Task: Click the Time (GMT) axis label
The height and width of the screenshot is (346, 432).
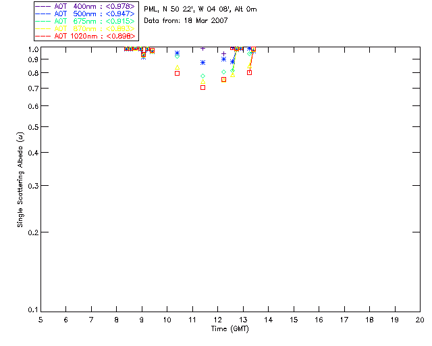Action: [x=230, y=329]
